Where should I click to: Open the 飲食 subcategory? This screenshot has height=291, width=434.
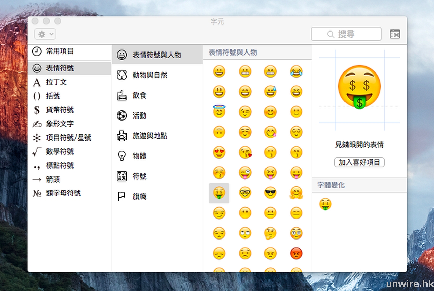[x=139, y=96]
